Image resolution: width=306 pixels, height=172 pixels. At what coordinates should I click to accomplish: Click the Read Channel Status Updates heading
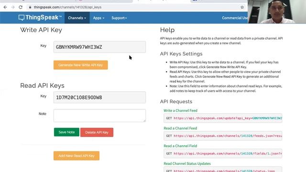point(187,163)
